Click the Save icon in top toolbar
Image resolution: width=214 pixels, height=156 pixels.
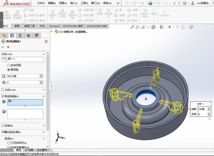[x=142, y=3]
